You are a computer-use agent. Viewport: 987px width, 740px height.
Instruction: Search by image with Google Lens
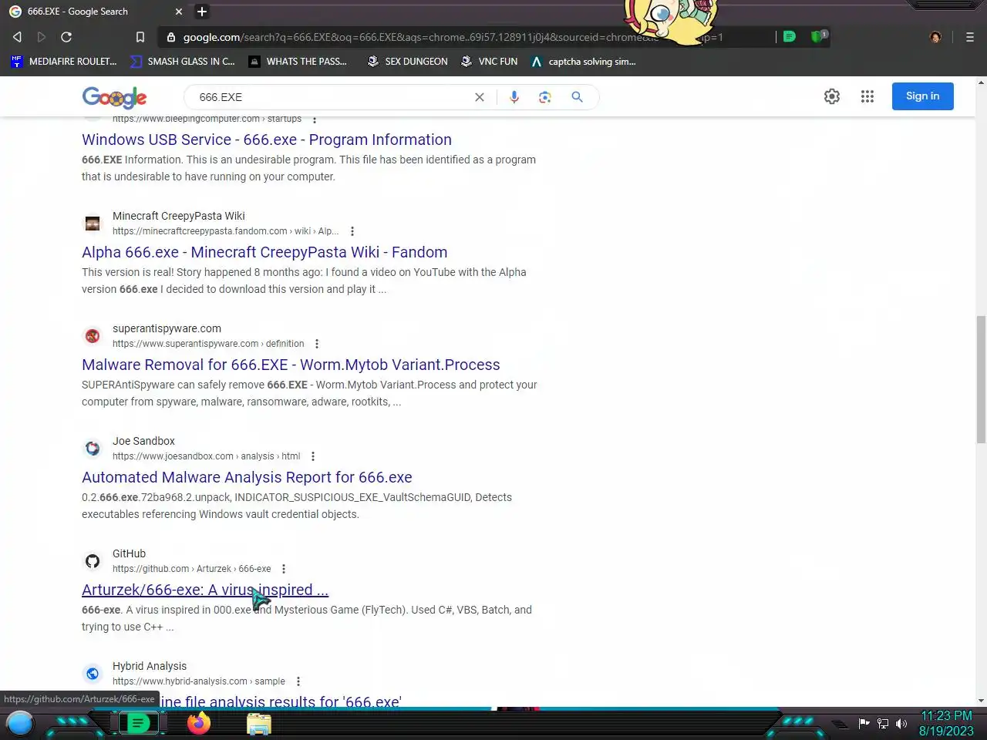545,97
